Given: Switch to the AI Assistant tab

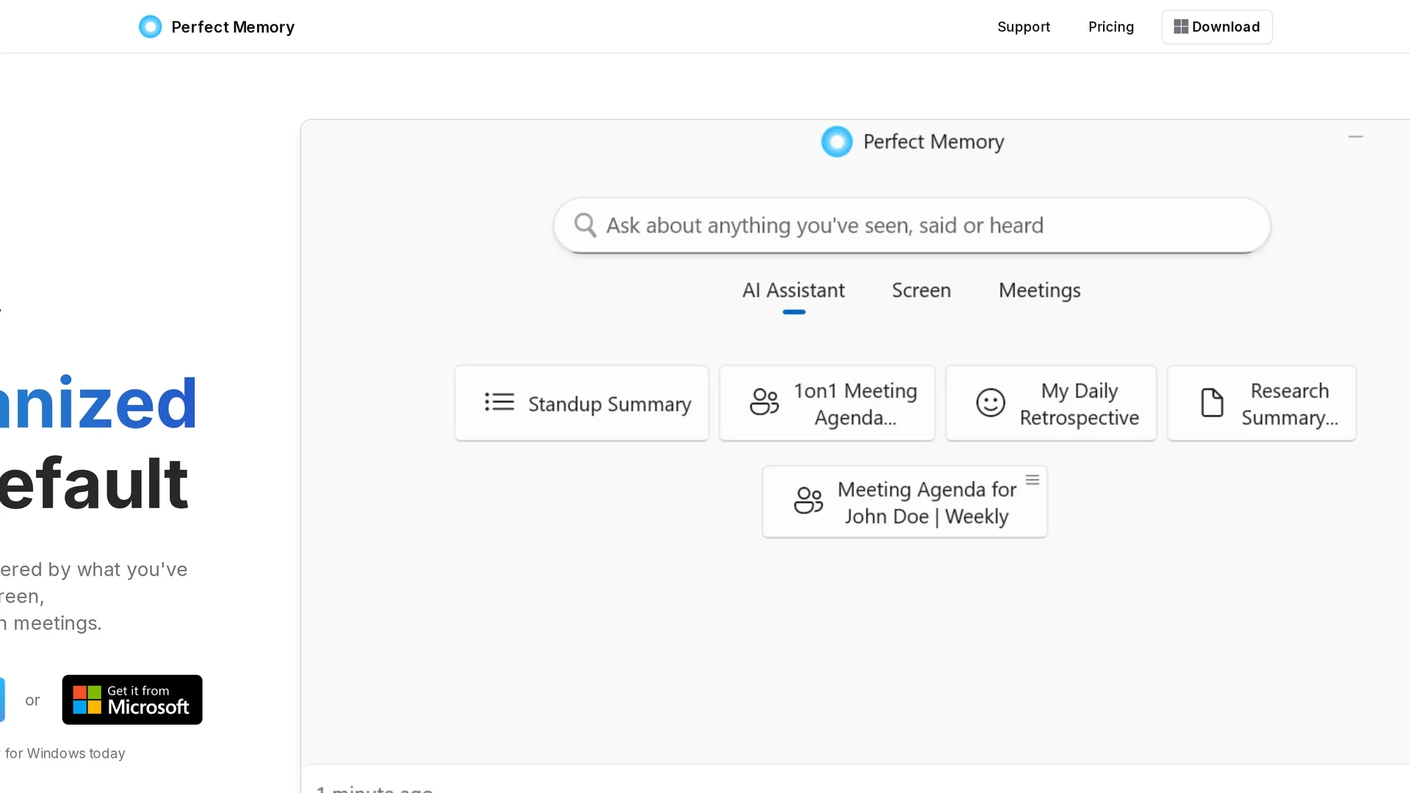Looking at the screenshot, I should 793,291.
